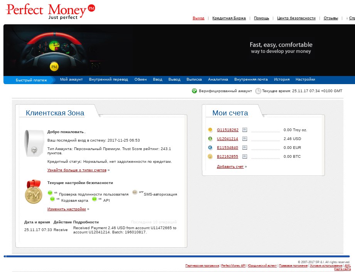355x272 pixels.
Task: Open the Помощь help link
Action: pos(261,18)
